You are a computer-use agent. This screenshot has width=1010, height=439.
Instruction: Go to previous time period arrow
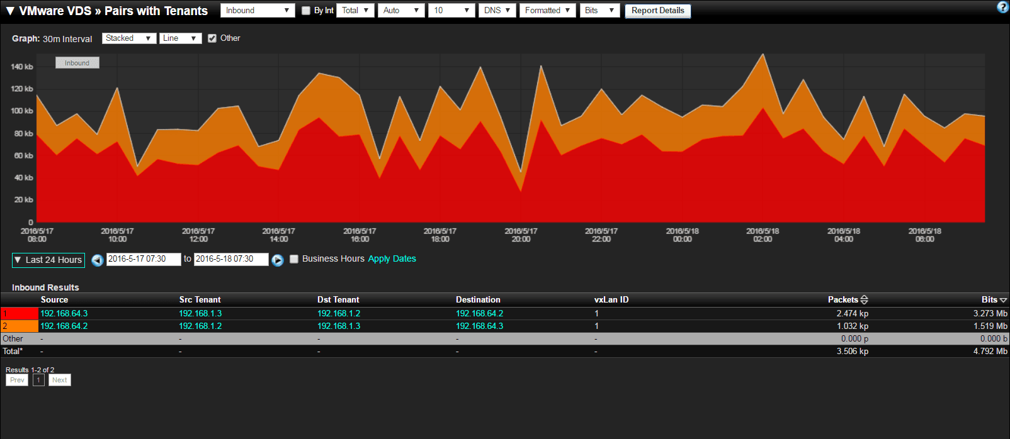97,260
